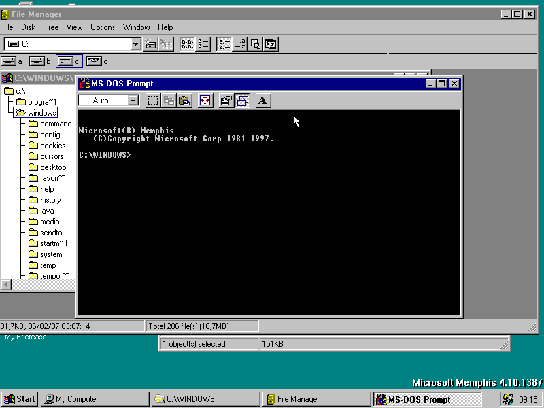Select the windows folder in the tree

tap(42, 113)
